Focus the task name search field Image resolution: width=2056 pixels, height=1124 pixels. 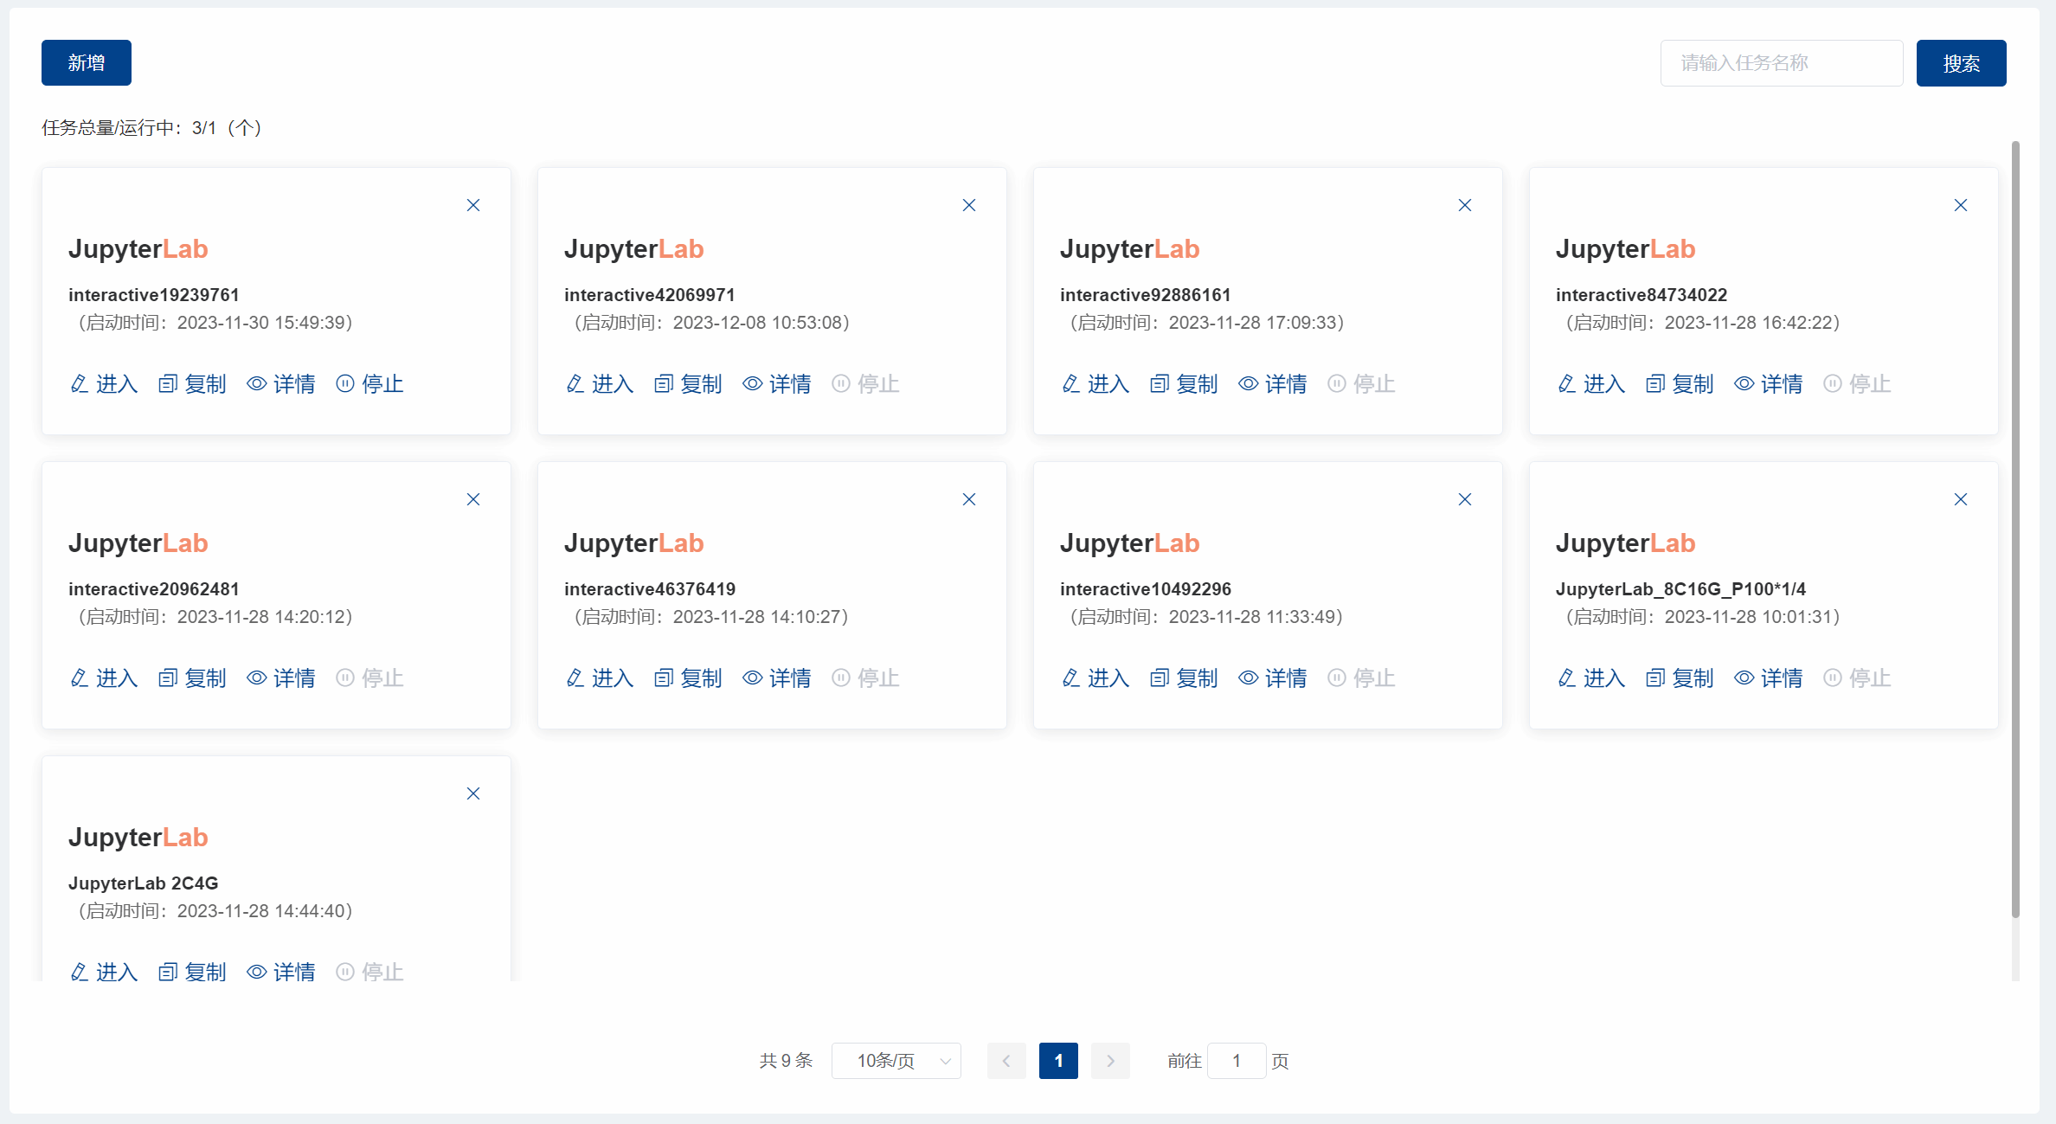pos(1781,63)
